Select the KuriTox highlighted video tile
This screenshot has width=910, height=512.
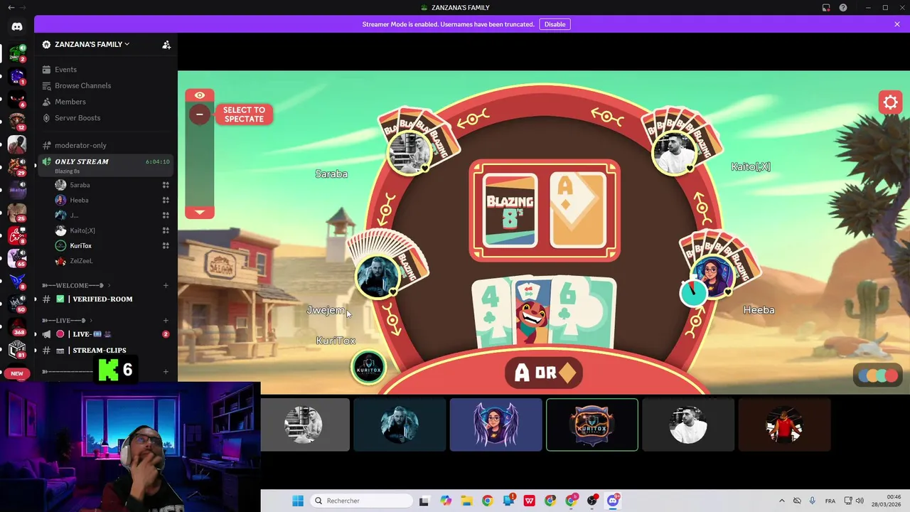tap(592, 425)
